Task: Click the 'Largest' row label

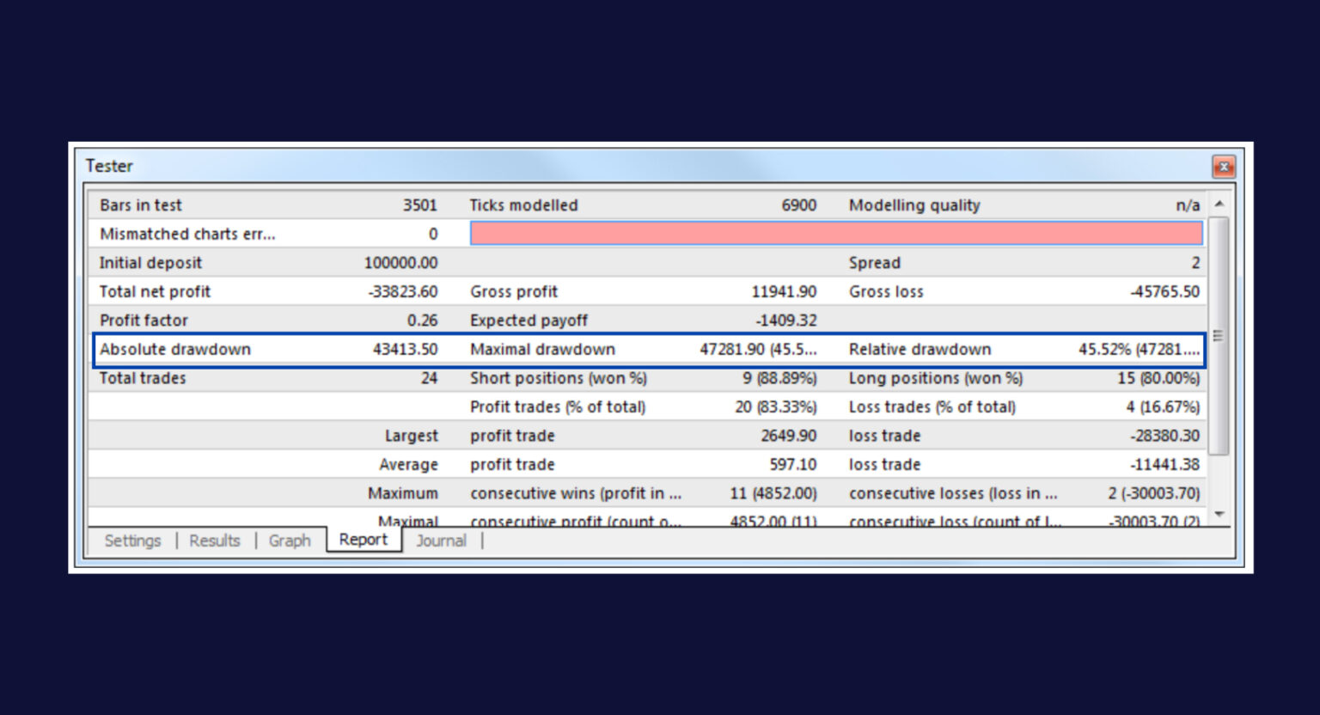Action: 412,437
